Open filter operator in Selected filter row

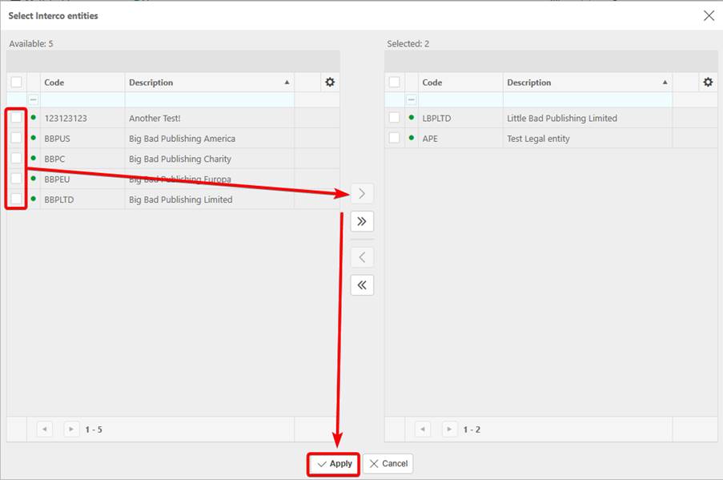[x=412, y=99]
